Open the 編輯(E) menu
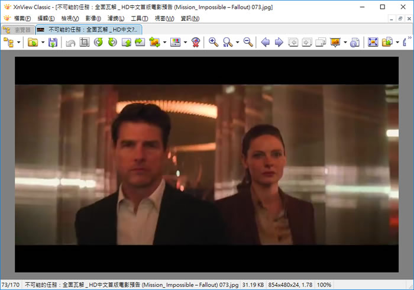The width and height of the screenshot is (414, 290). [46, 18]
